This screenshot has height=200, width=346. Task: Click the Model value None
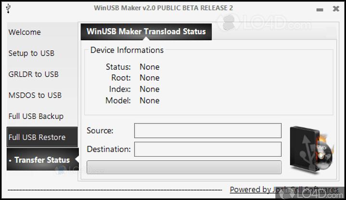click(150, 101)
